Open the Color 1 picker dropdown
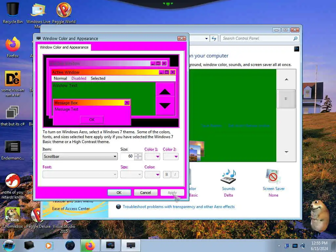This screenshot has height=252, width=336. tap(152, 157)
